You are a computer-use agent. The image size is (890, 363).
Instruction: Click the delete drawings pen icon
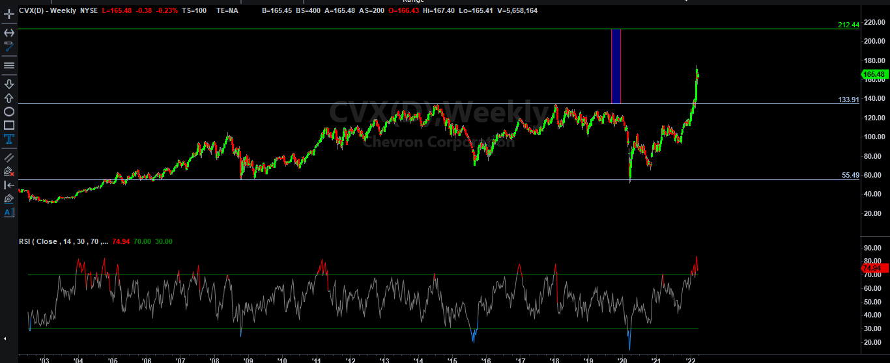(x=9, y=171)
